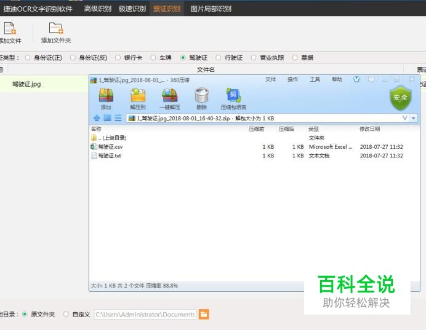Select 身份证(反) radio button
The image size is (426, 330).
coord(73,58)
